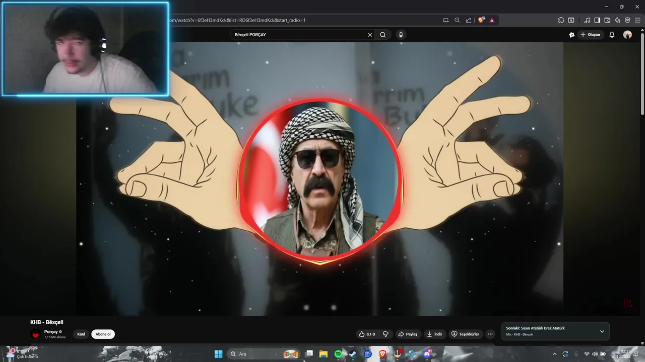
Task: Open the more actions three-dot menu
Action: pos(490,334)
